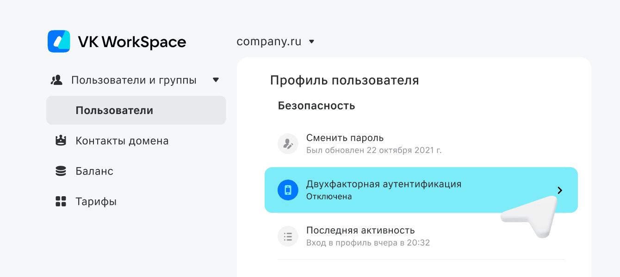Open Двухфакторная аутентификация setting label

(384, 184)
